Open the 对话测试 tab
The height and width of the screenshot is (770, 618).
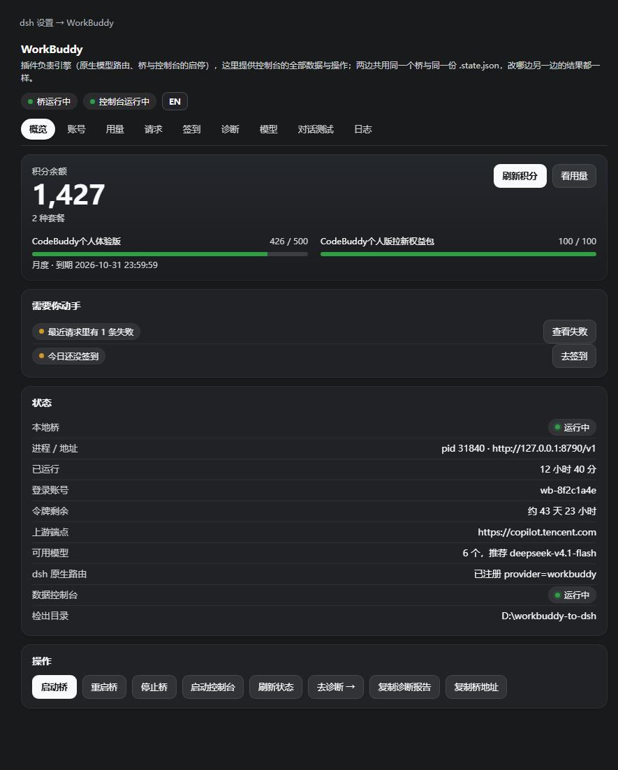pos(316,129)
